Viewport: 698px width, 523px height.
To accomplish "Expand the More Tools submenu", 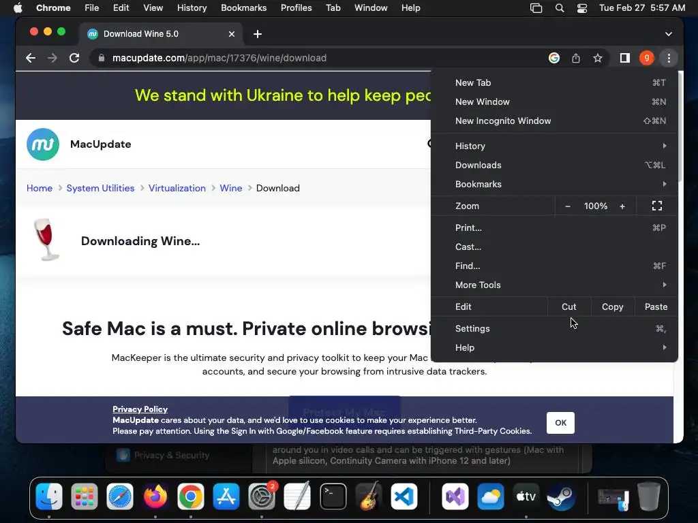I will pos(554,285).
